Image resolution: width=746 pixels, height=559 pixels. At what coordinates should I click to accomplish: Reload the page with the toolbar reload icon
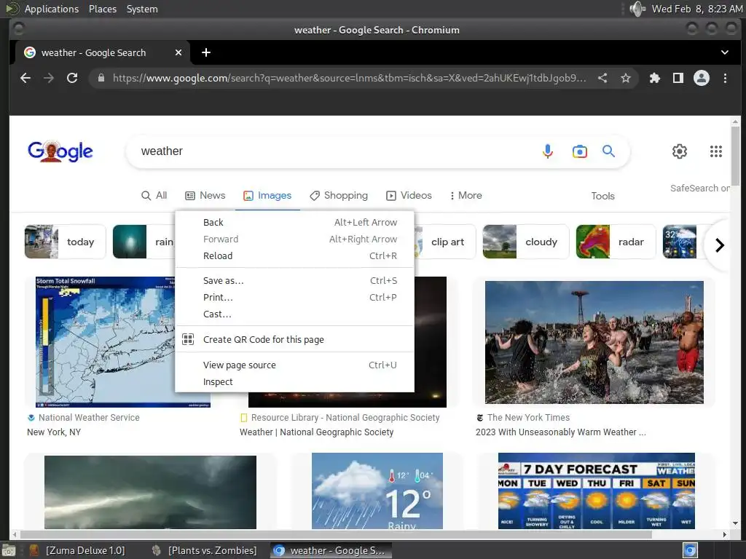pyautogui.click(x=72, y=78)
